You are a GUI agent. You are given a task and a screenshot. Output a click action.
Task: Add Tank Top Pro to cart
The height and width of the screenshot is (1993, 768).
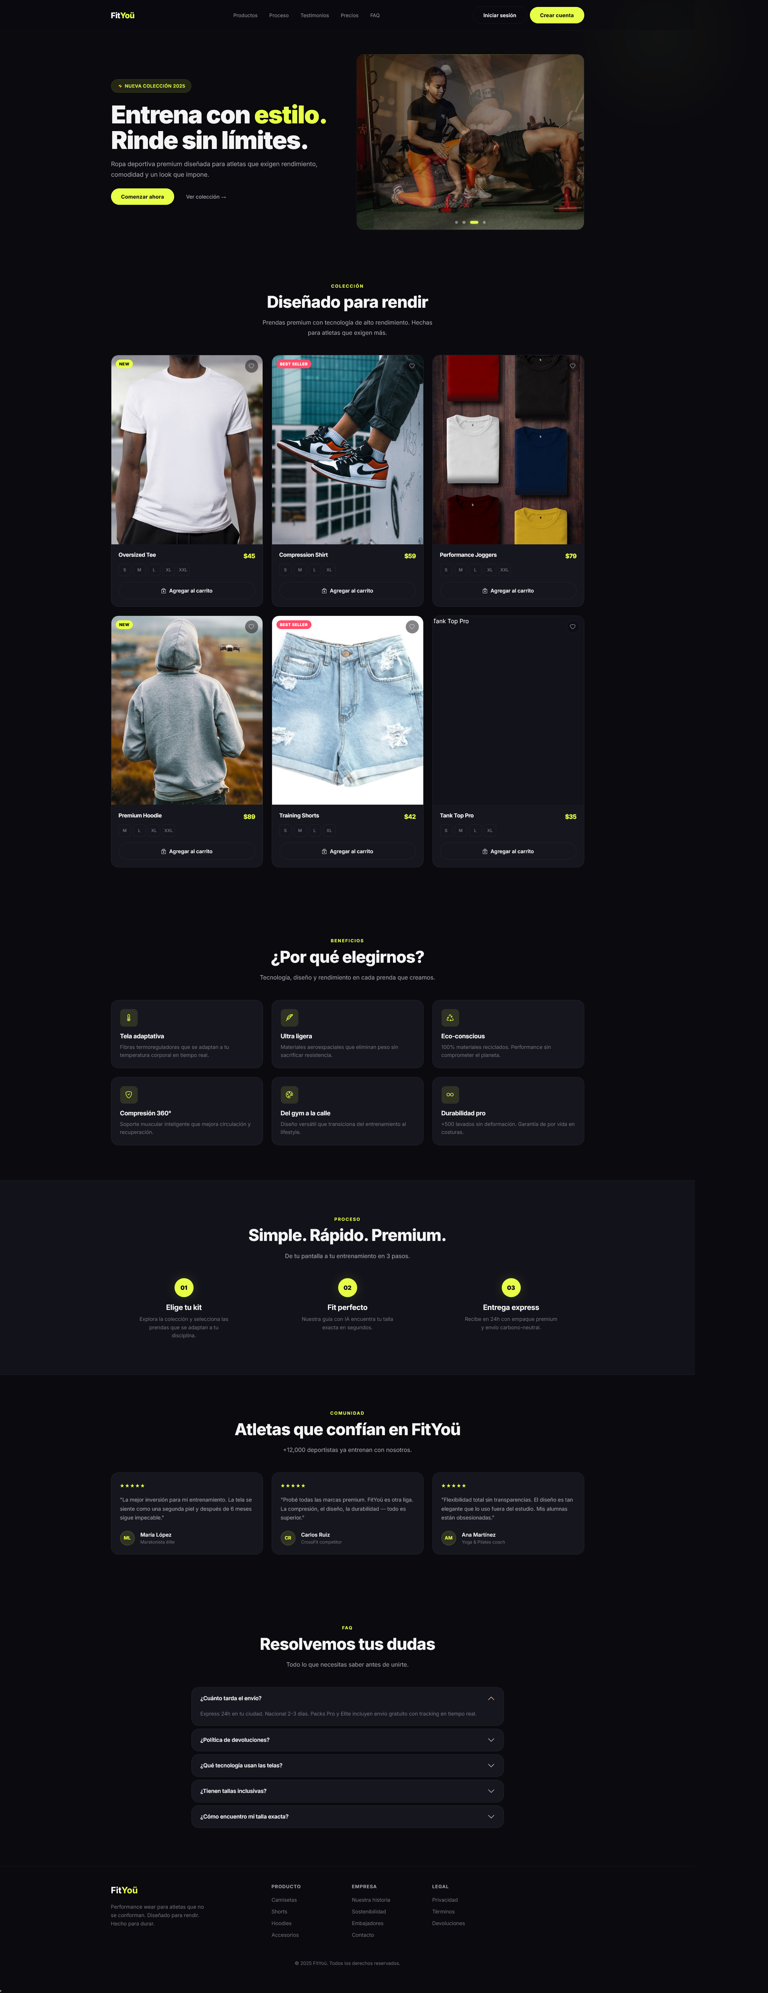(508, 851)
